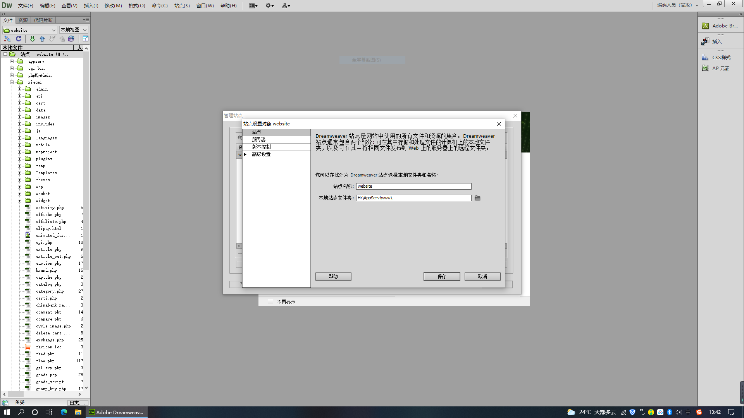This screenshot has width=744, height=418.
Task: Check the 不再显示 checkbox
Action: [x=270, y=302]
